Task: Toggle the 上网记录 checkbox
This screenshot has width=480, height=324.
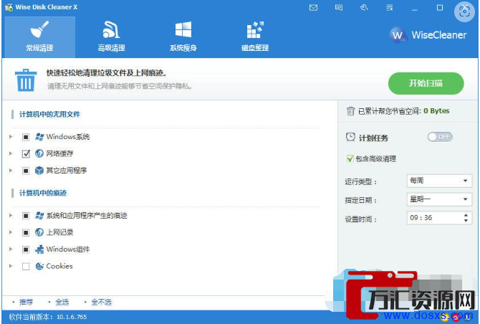Action: click(x=26, y=232)
